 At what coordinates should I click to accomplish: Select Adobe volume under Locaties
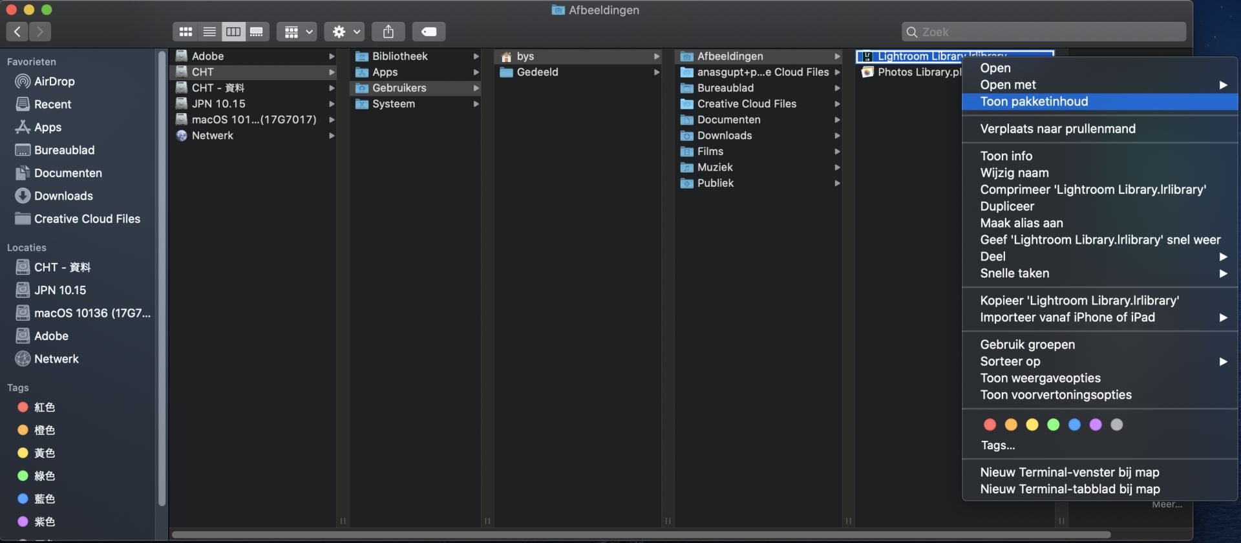point(43,336)
